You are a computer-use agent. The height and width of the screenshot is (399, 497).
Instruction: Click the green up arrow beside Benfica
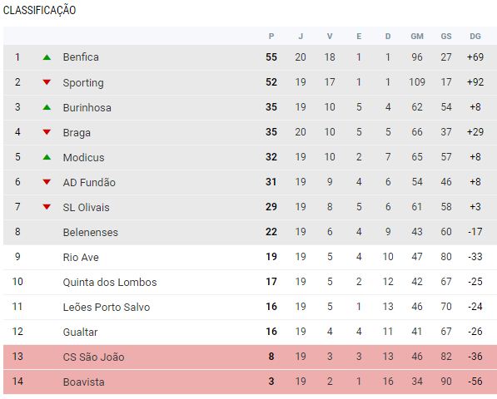point(47,57)
